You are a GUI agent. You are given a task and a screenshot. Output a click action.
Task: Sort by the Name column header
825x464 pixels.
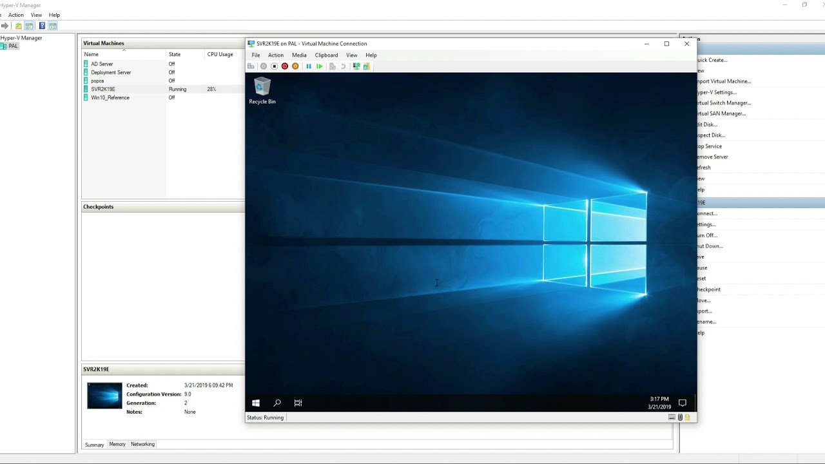click(91, 55)
